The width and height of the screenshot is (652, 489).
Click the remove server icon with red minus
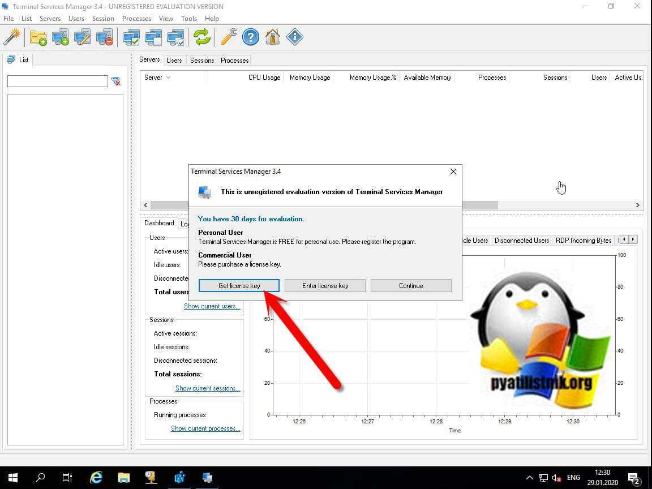(105, 37)
